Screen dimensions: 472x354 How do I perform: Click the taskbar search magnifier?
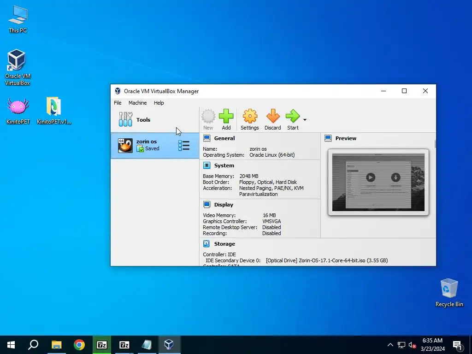[x=33, y=345]
